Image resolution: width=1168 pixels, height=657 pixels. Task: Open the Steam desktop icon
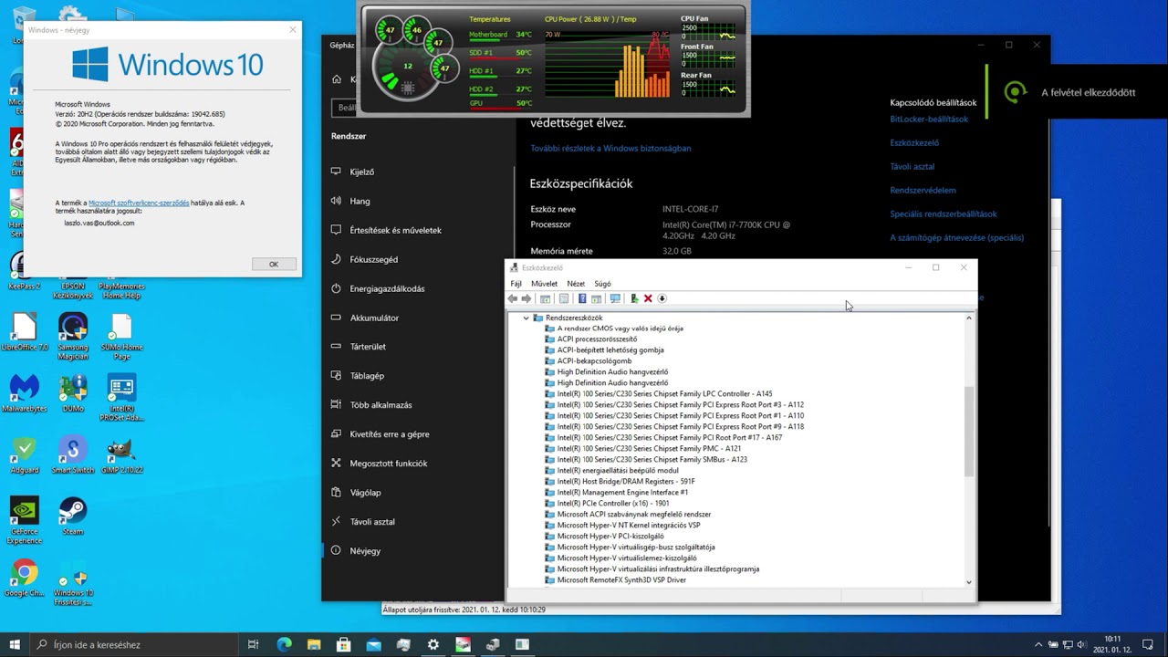[x=72, y=516]
